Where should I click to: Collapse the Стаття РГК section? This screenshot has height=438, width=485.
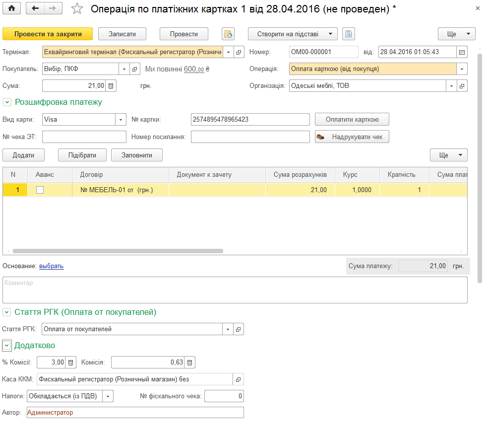[x=7, y=312]
